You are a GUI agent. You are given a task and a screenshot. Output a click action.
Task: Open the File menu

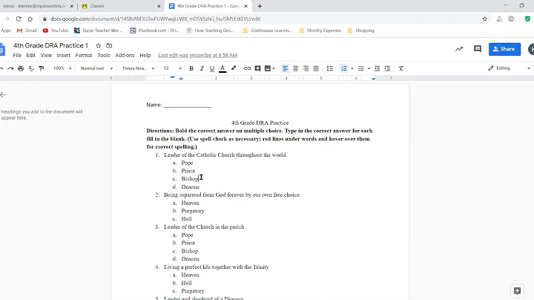17,55
